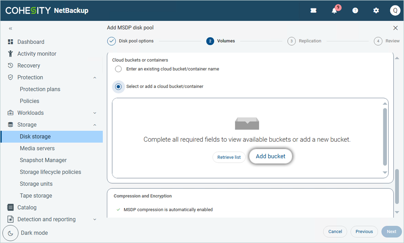
Task: Open the settings gear icon
Action: pyautogui.click(x=376, y=11)
